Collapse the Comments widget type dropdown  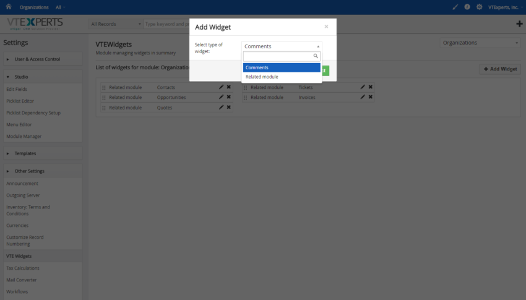pos(282,46)
